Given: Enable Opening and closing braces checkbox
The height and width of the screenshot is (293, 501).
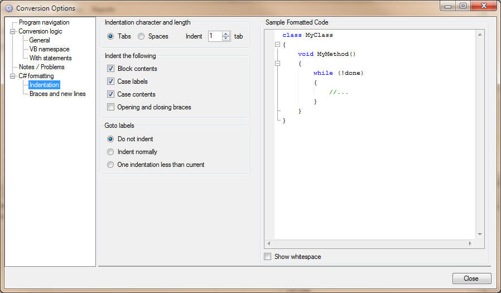Looking at the screenshot, I should point(110,107).
